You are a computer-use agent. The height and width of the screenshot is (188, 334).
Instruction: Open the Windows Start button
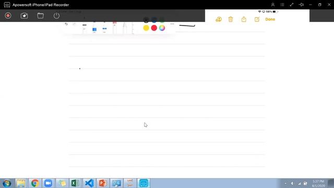[7, 183]
